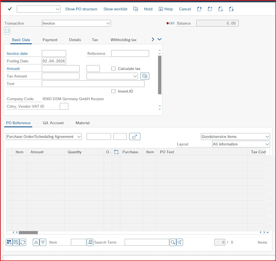Click the sort ascending icon
The height and width of the screenshot is (261, 276).
pos(36,242)
